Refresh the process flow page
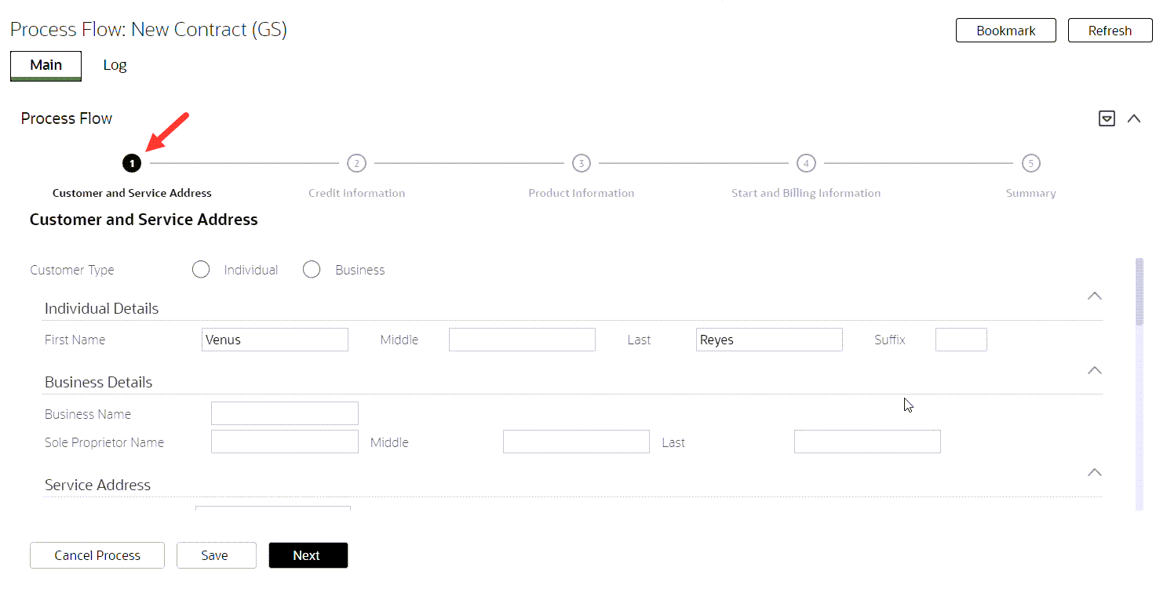This screenshot has height=589, width=1156. tap(1110, 31)
